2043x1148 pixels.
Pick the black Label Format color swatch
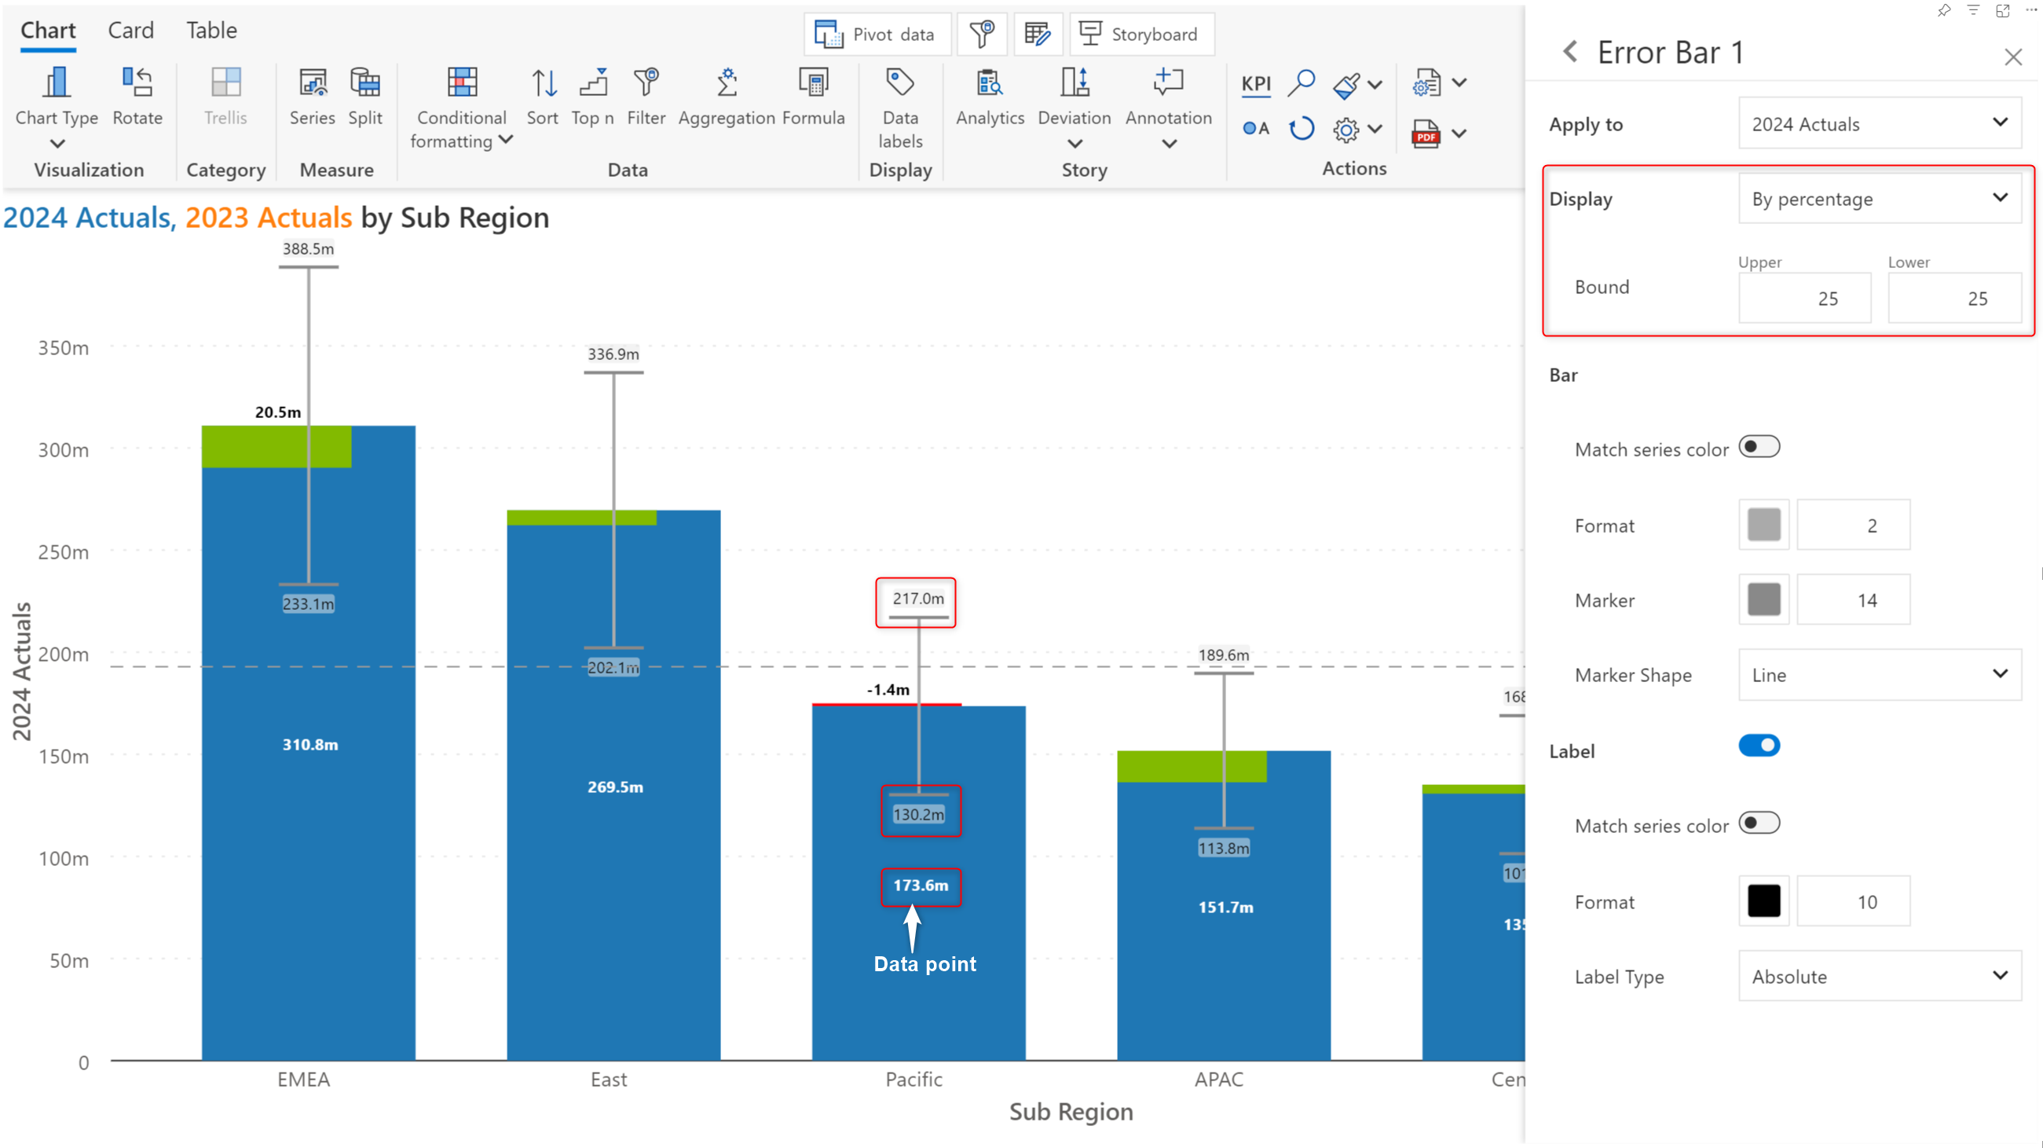(1764, 901)
